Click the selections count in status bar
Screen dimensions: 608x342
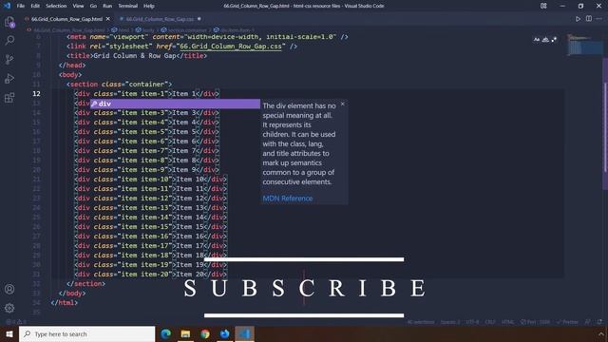click(421, 322)
